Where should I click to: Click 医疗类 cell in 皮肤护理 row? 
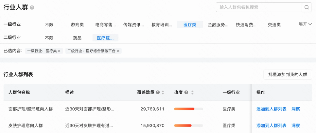(x=229, y=126)
